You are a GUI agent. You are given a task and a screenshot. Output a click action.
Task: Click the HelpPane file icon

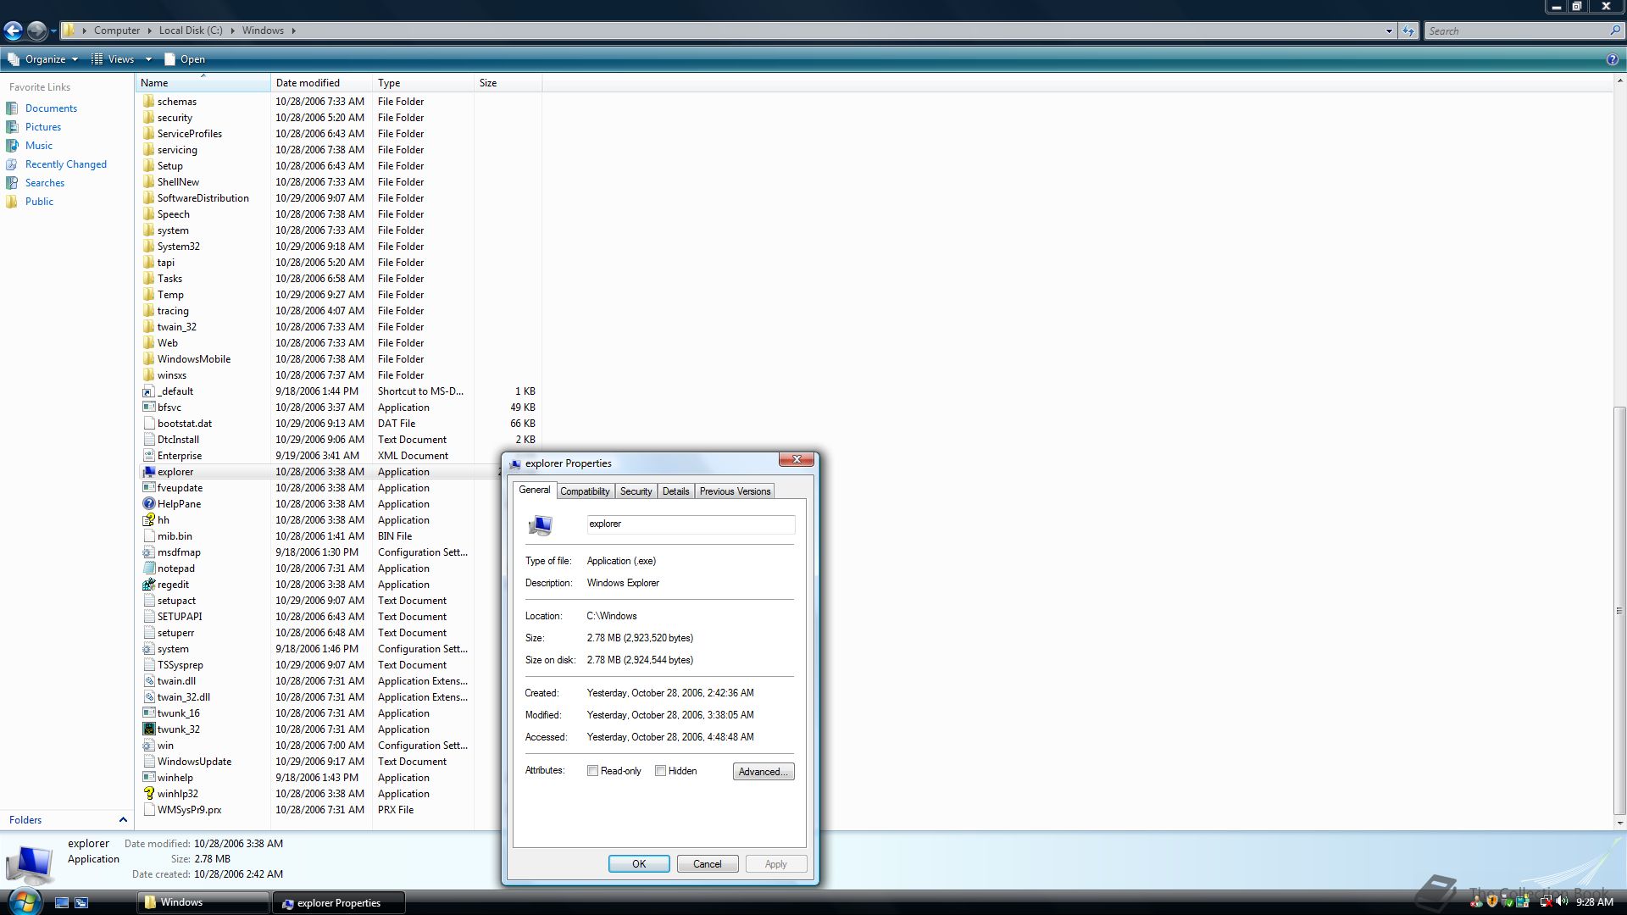pos(148,504)
